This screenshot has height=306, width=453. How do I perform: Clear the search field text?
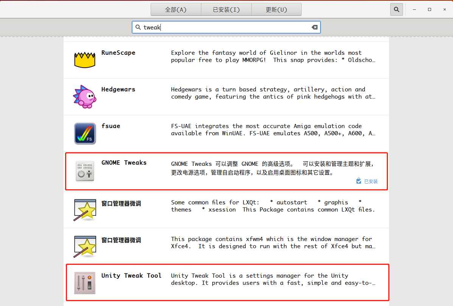314,27
